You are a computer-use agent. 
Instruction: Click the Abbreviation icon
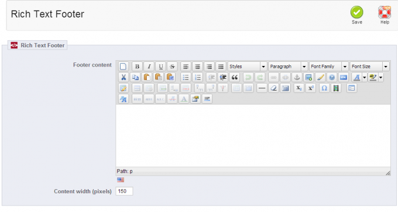coord(149,99)
